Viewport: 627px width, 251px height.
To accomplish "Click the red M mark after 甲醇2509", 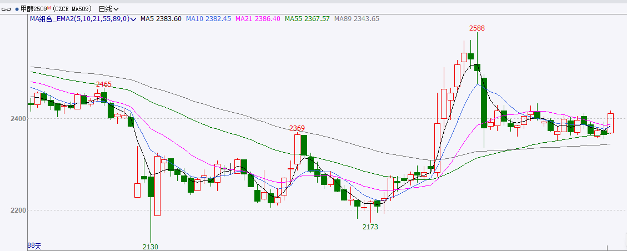I will click(x=49, y=7).
